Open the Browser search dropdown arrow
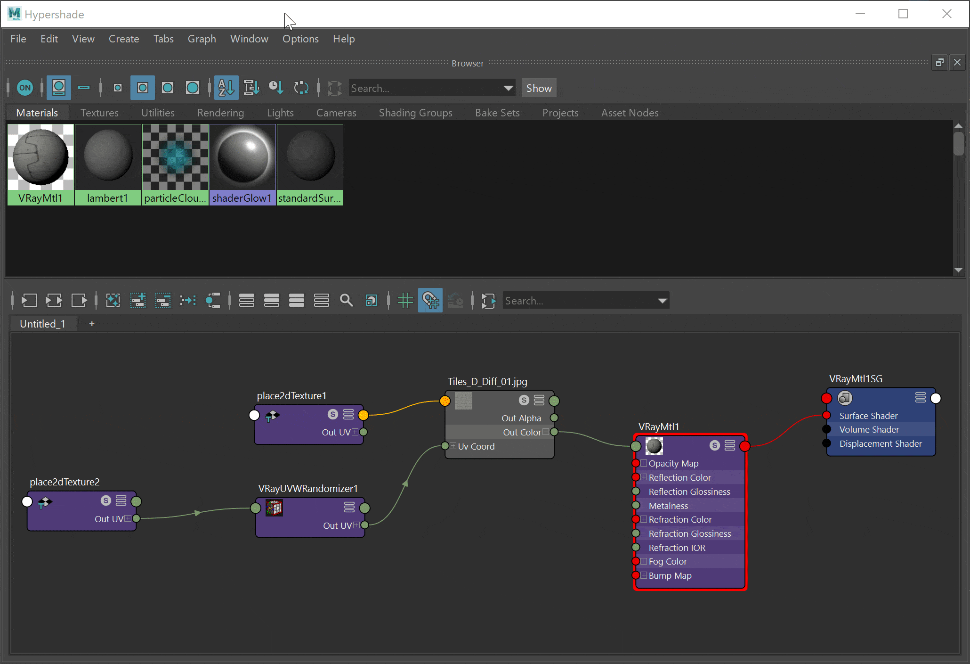Screen dimensions: 970x664 click(x=508, y=88)
